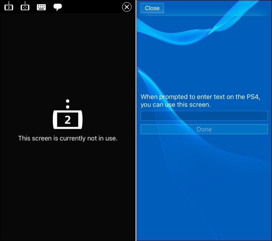
Task: Switch to second screen view in toolbar
Action: coord(9,6)
